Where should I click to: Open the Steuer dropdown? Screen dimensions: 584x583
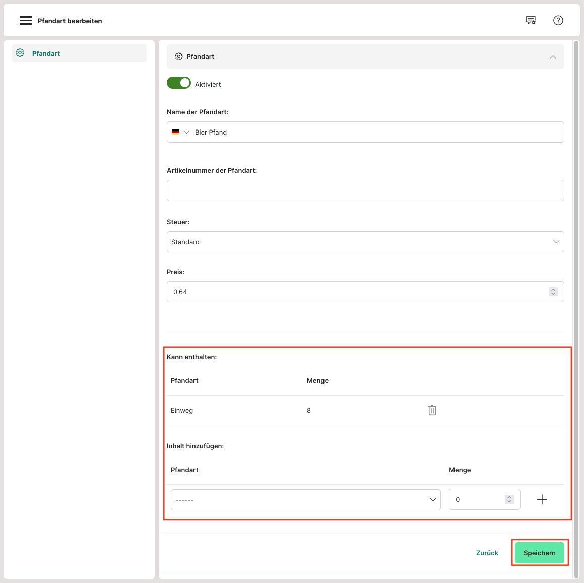[x=365, y=242]
